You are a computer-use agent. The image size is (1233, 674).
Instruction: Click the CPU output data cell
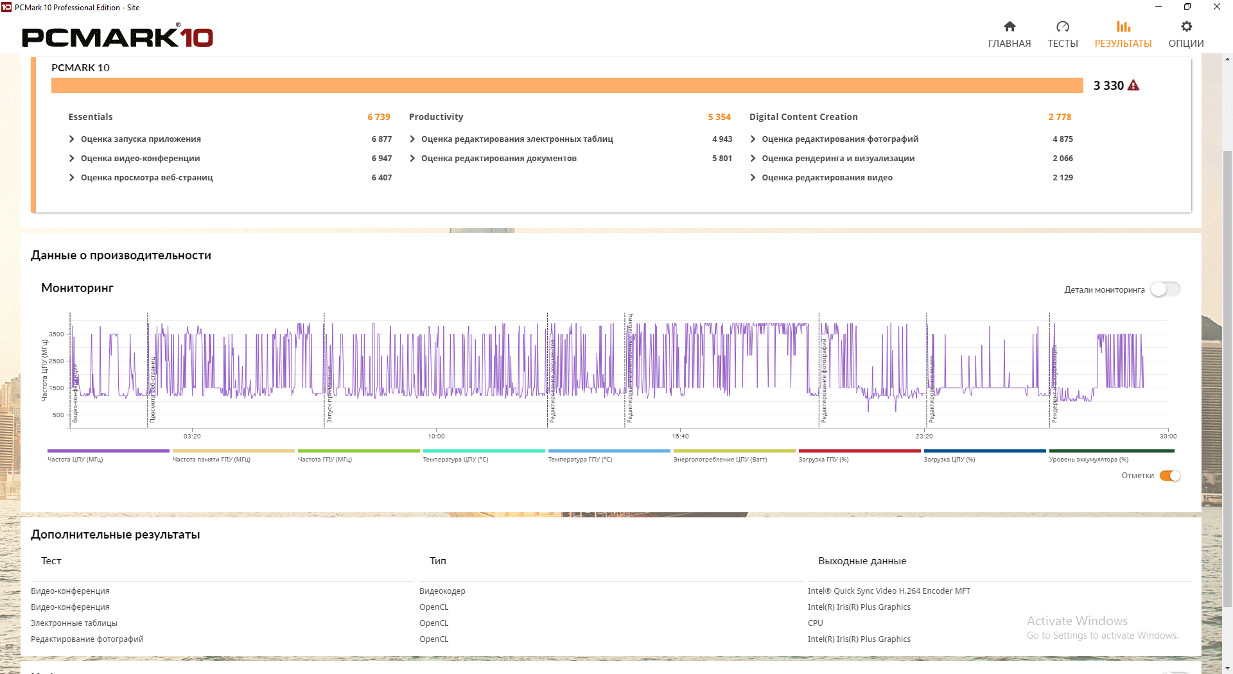(815, 623)
